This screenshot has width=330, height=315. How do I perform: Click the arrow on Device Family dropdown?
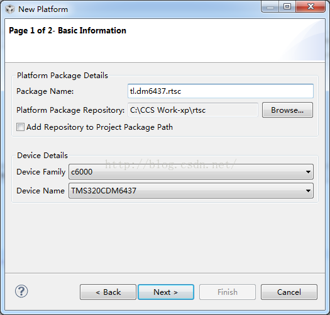click(308, 172)
